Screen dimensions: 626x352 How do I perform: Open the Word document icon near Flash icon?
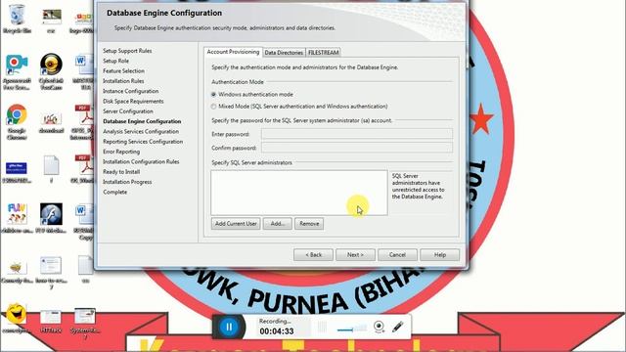pos(84,222)
